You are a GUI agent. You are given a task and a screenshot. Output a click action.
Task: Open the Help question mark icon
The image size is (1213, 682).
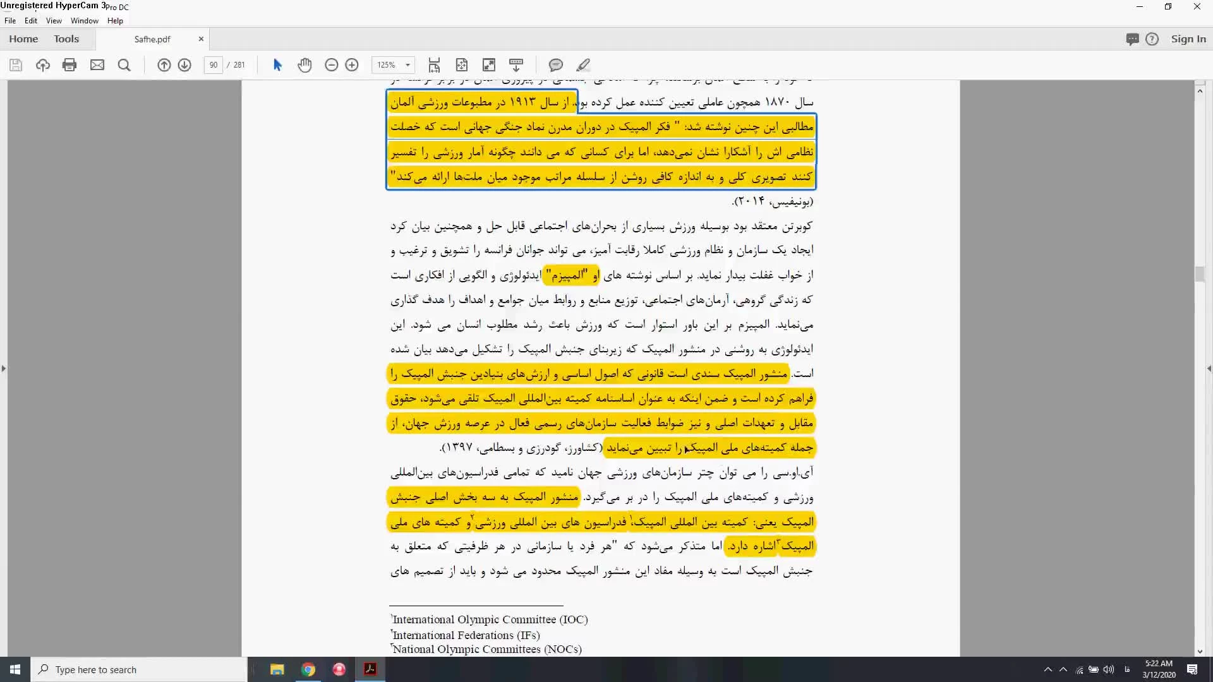click(x=1152, y=39)
